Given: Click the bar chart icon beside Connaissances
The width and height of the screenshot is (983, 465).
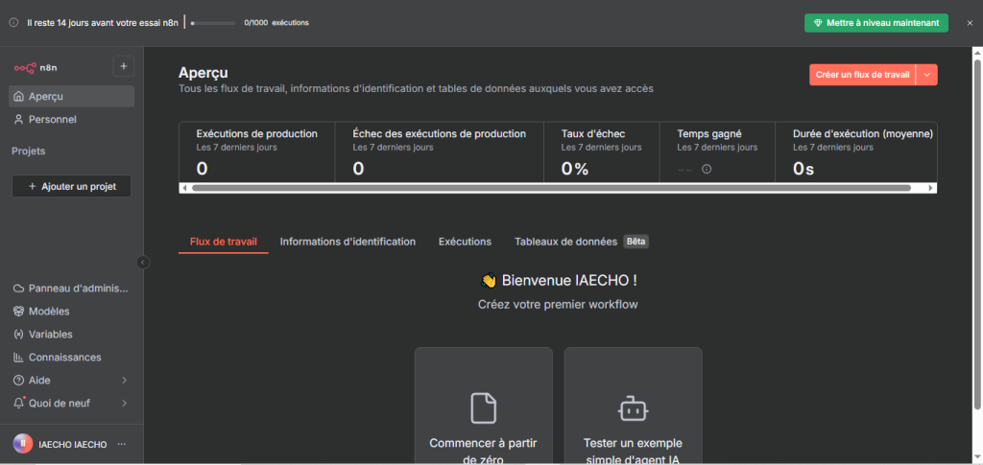Looking at the screenshot, I should point(19,358).
